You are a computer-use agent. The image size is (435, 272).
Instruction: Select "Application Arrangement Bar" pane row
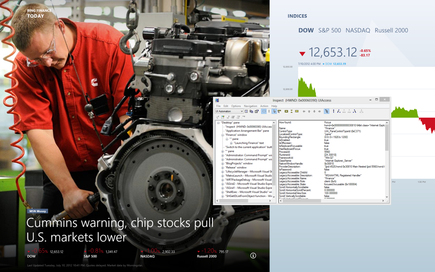pos(247,131)
